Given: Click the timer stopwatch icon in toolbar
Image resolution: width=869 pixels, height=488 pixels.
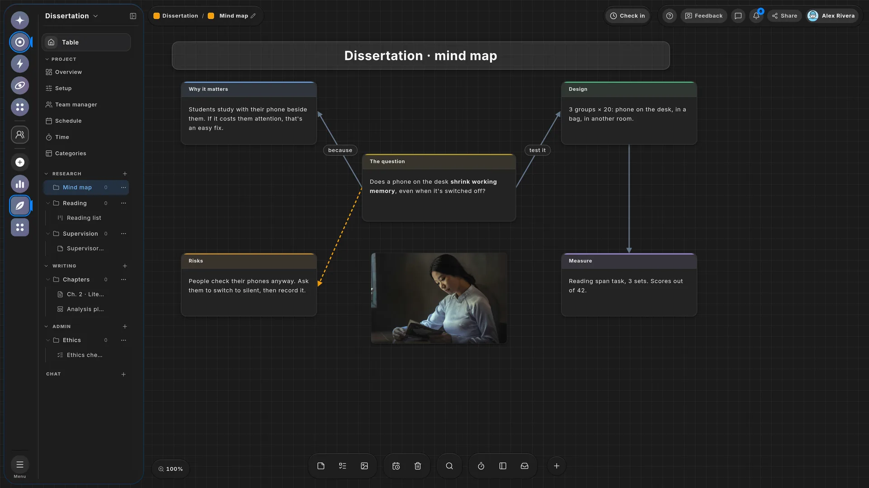Looking at the screenshot, I should (x=481, y=466).
